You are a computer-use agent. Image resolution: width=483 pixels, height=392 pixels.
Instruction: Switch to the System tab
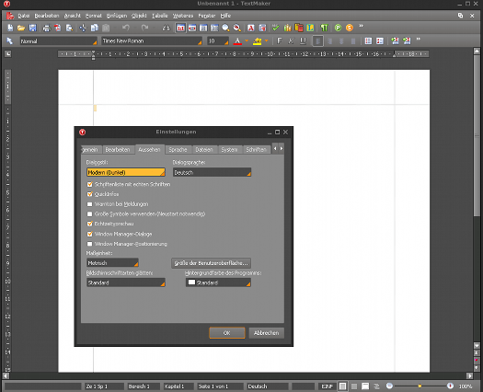229,150
